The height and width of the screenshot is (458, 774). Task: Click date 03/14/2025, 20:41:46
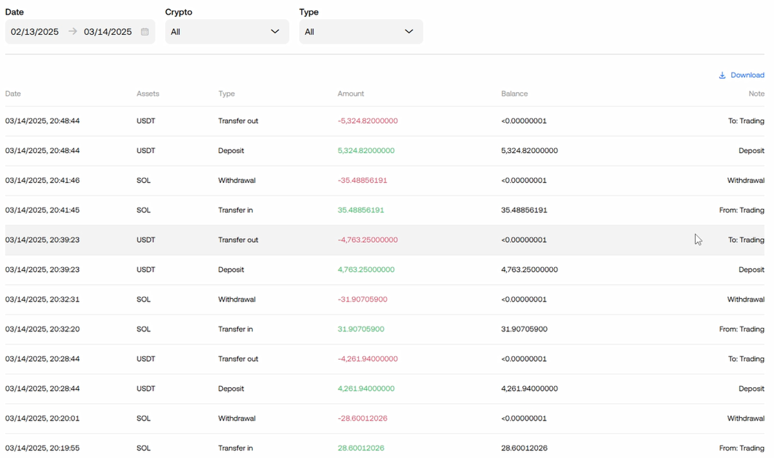(43, 180)
